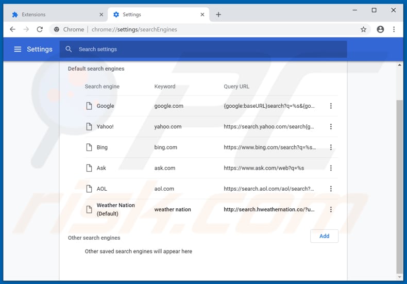Open more actions for Google search engine
The height and width of the screenshot is (284, 407).
[331, 106]
